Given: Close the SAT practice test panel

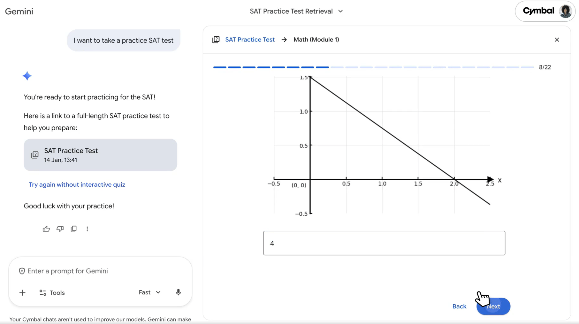Looking at the screenshot, I should [557, 40].
